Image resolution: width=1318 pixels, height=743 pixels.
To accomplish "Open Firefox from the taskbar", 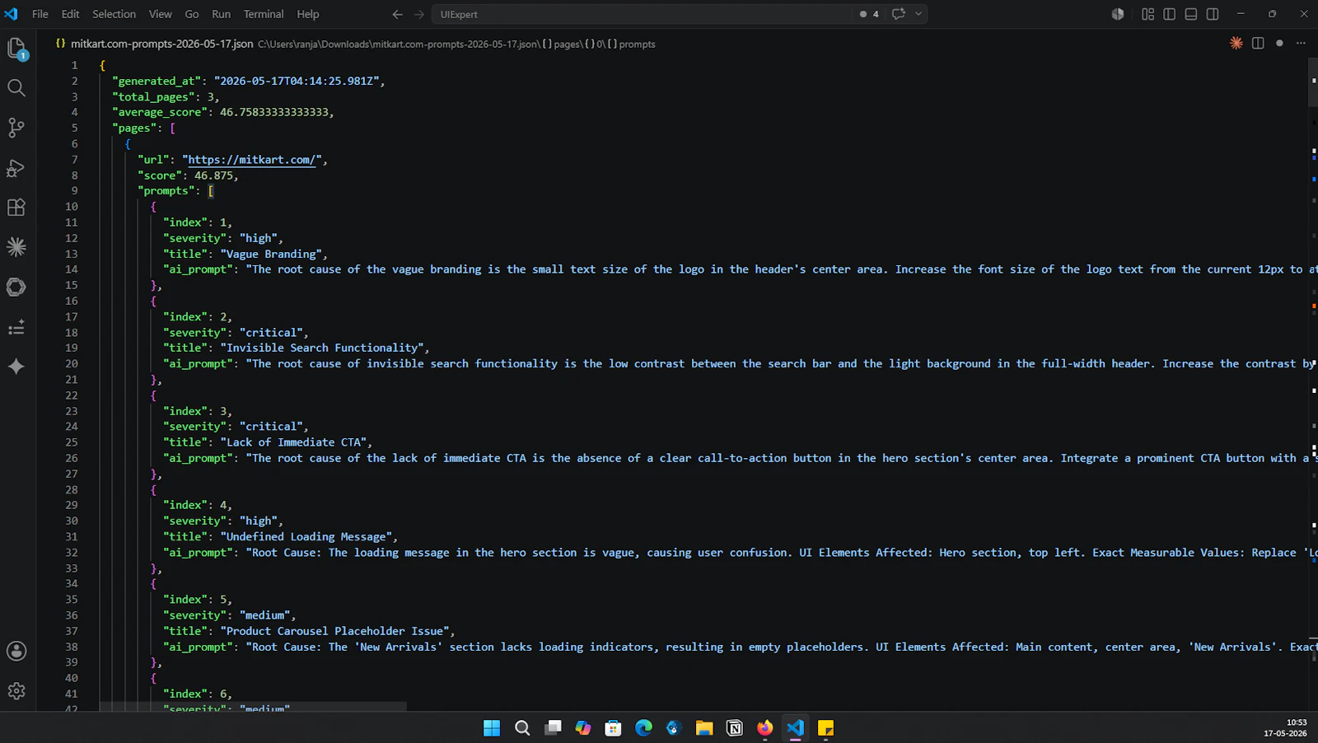I will [765, 727].
